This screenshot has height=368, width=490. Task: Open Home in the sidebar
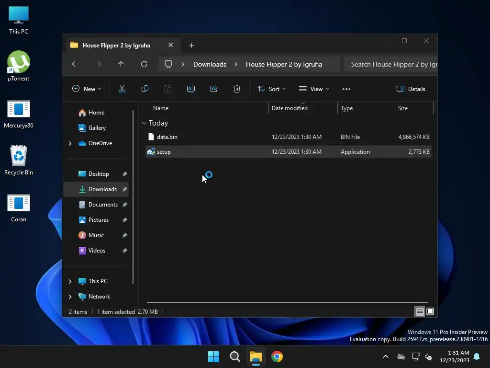coord(96,112)
